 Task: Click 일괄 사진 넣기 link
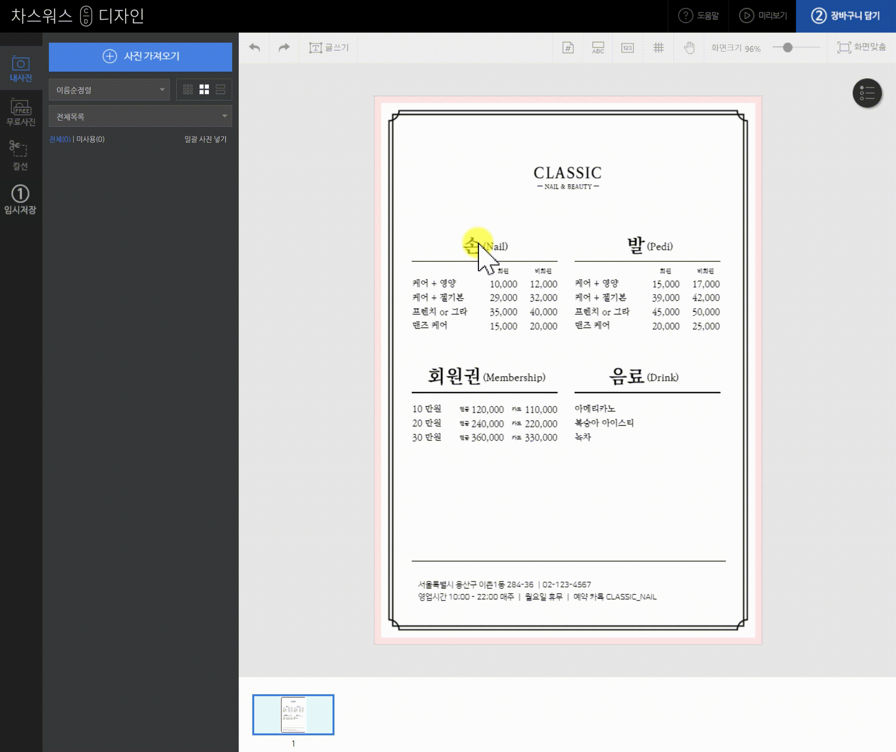pos(205,139)
